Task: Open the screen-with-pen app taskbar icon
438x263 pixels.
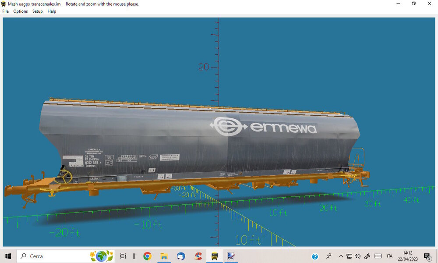Action: click(x=231, y=256)
